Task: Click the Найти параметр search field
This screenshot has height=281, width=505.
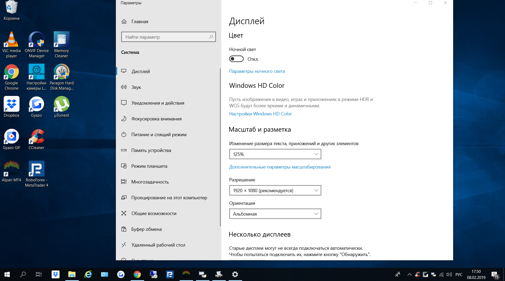Action: 168,37
